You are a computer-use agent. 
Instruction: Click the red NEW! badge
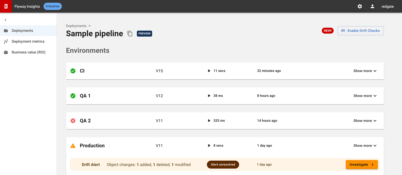(x=328, y=31)
